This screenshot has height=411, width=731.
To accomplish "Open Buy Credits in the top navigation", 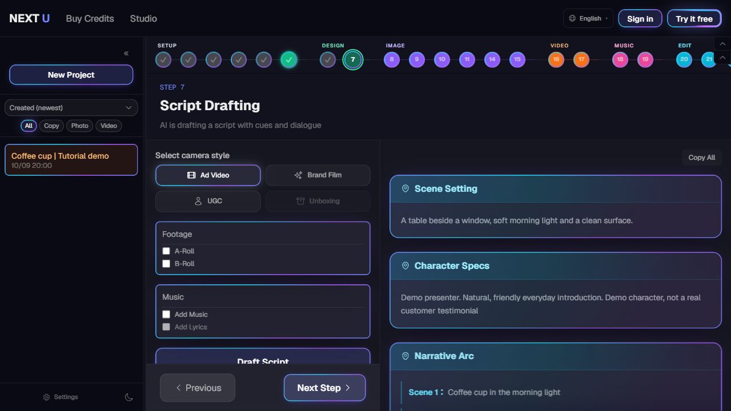I will pyautogui.click(x=90, y=18).
